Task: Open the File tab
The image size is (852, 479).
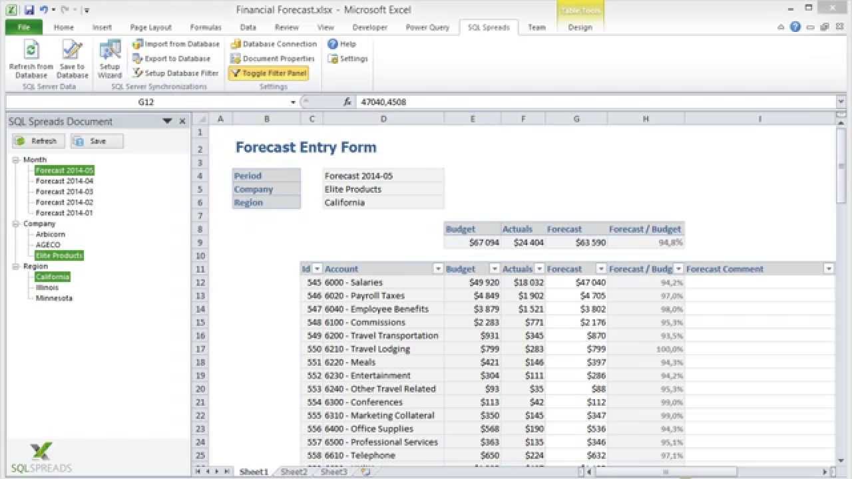Action: pos(24,27)
